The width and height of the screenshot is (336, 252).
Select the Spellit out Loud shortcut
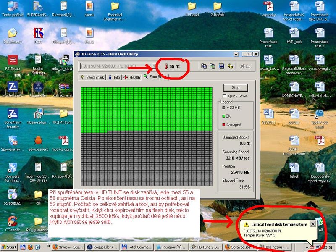pos(320,118)
